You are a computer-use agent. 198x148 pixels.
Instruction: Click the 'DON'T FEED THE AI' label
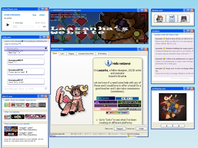tap(18, 105)
